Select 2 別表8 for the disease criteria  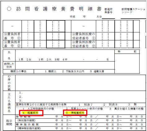(110, 105)
